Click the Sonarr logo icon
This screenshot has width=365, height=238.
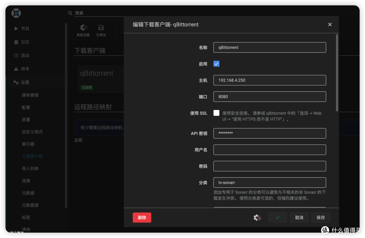pyautogui.click(x=16, y=13)
